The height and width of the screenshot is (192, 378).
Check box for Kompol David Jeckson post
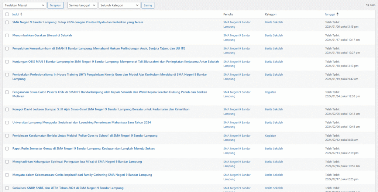click(7, 110)
